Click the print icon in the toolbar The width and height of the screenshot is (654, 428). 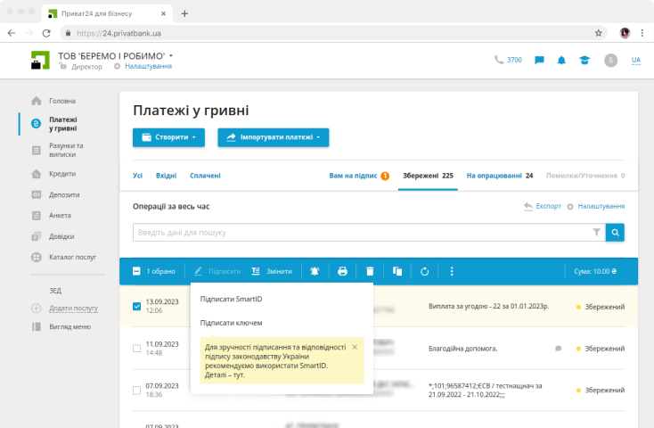[342, 271]
